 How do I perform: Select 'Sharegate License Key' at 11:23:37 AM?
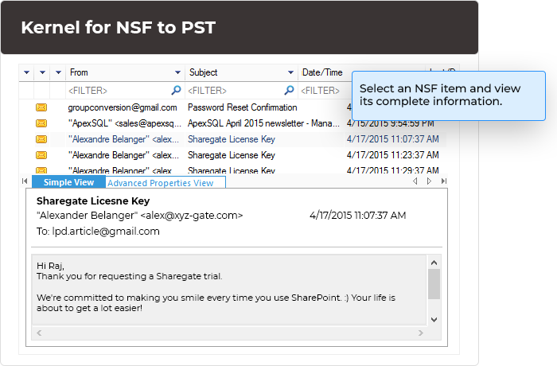[x=232, y=155]
